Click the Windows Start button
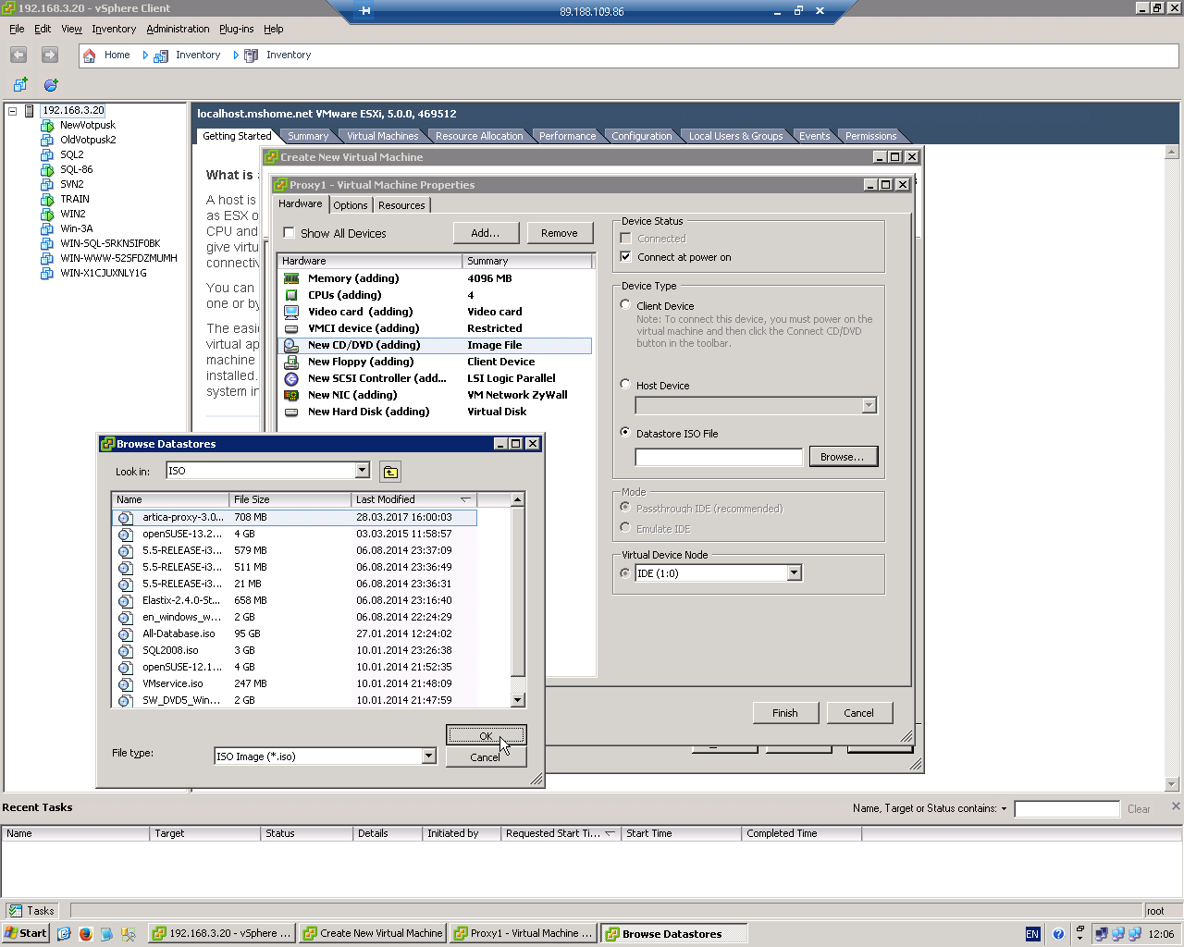The image size is (1184, 947). pyautogui.click(x=26, y=934)
